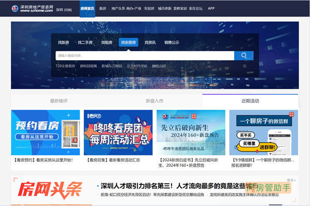Screen dimensions: 310x206
Task: Select the 找租房 search tab
Action: (107, 42)
